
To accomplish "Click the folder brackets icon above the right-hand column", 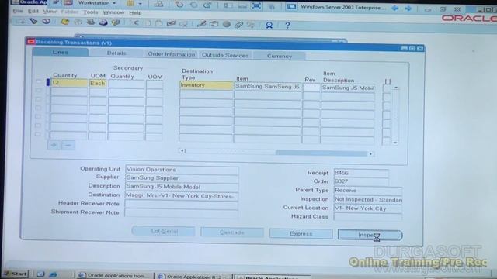I will pyautogui.click(x=388, y=81).
